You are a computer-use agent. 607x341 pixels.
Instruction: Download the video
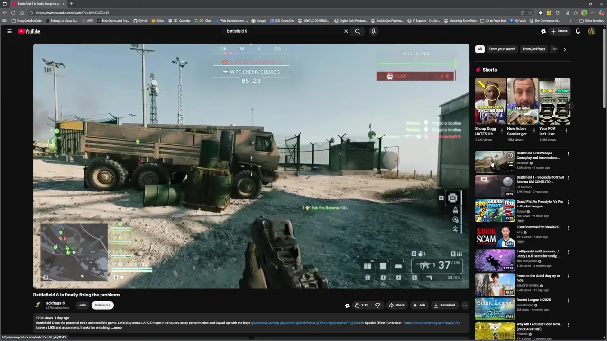click(x=444, y=305)
